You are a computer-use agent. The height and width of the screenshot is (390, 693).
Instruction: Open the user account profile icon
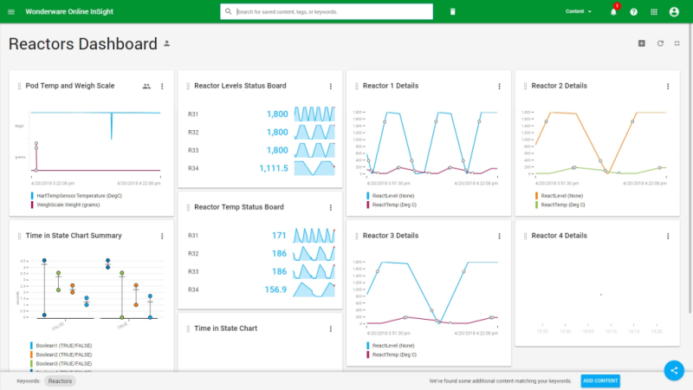pyautogui.click(x=675, y=12)
